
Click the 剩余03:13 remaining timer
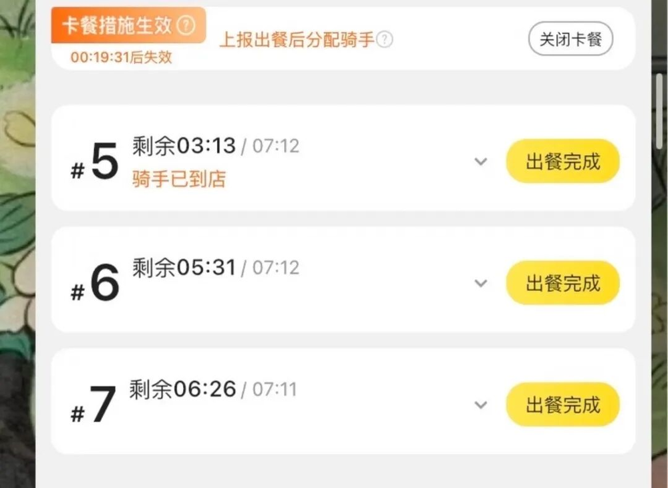(184, 146)
